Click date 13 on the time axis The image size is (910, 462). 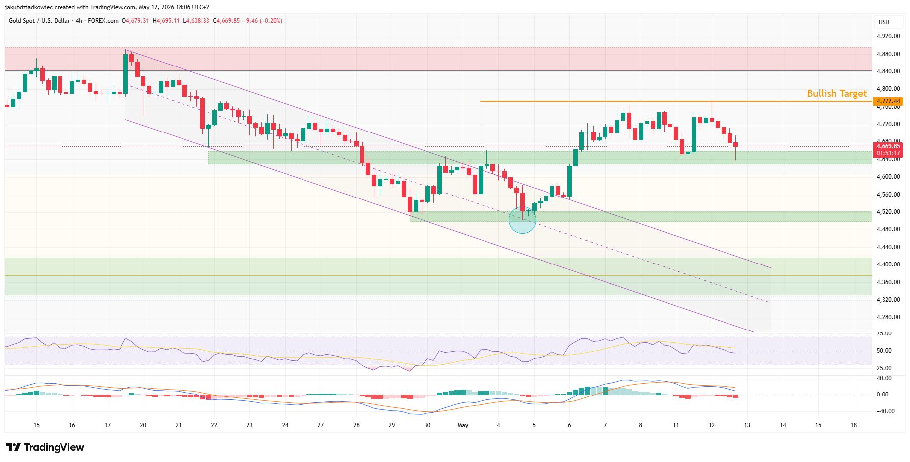click(747, 425)
